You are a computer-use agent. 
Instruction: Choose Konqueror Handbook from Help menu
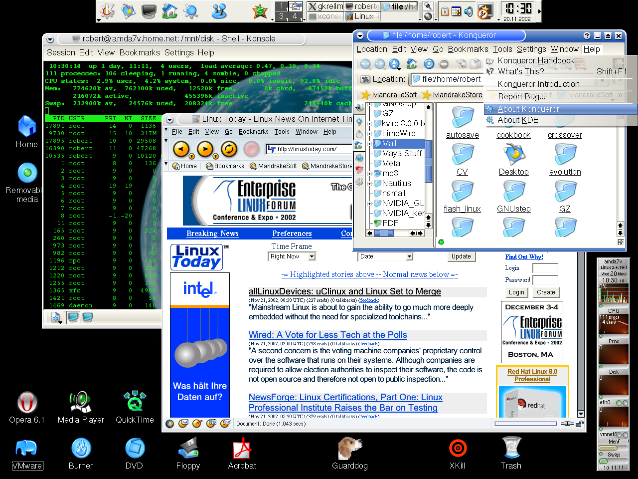click(536, 60)
